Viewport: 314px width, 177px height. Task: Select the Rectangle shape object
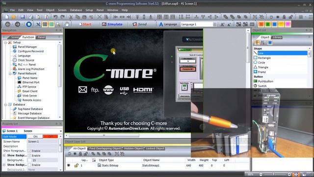pos(264,58)
